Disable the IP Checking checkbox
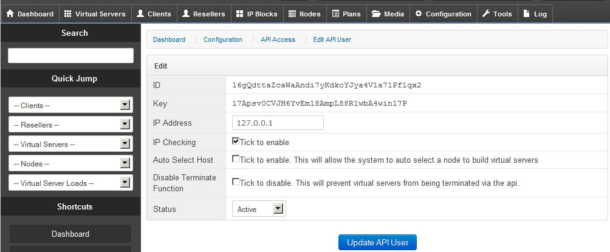The height and width of the screenshot is (252, 610). 236,141
